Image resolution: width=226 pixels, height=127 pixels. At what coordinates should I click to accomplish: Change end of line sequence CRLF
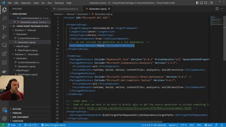[192, 125]
